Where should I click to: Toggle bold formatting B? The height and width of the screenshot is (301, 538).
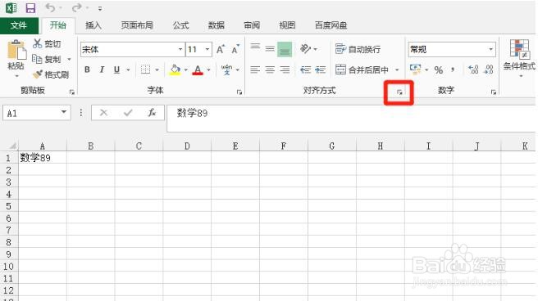tap(87, 70)
